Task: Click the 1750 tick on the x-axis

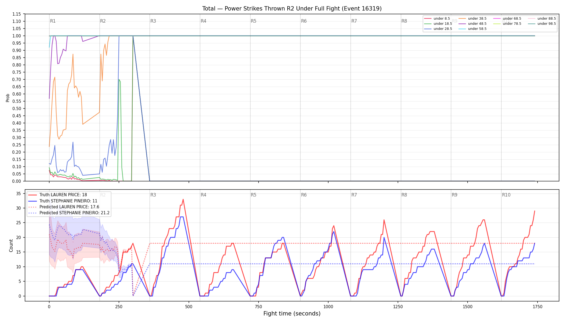Action: pos(537,307)
